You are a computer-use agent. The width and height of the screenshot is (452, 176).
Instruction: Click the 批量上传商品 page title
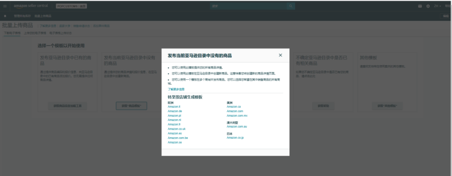coord(18,25)
